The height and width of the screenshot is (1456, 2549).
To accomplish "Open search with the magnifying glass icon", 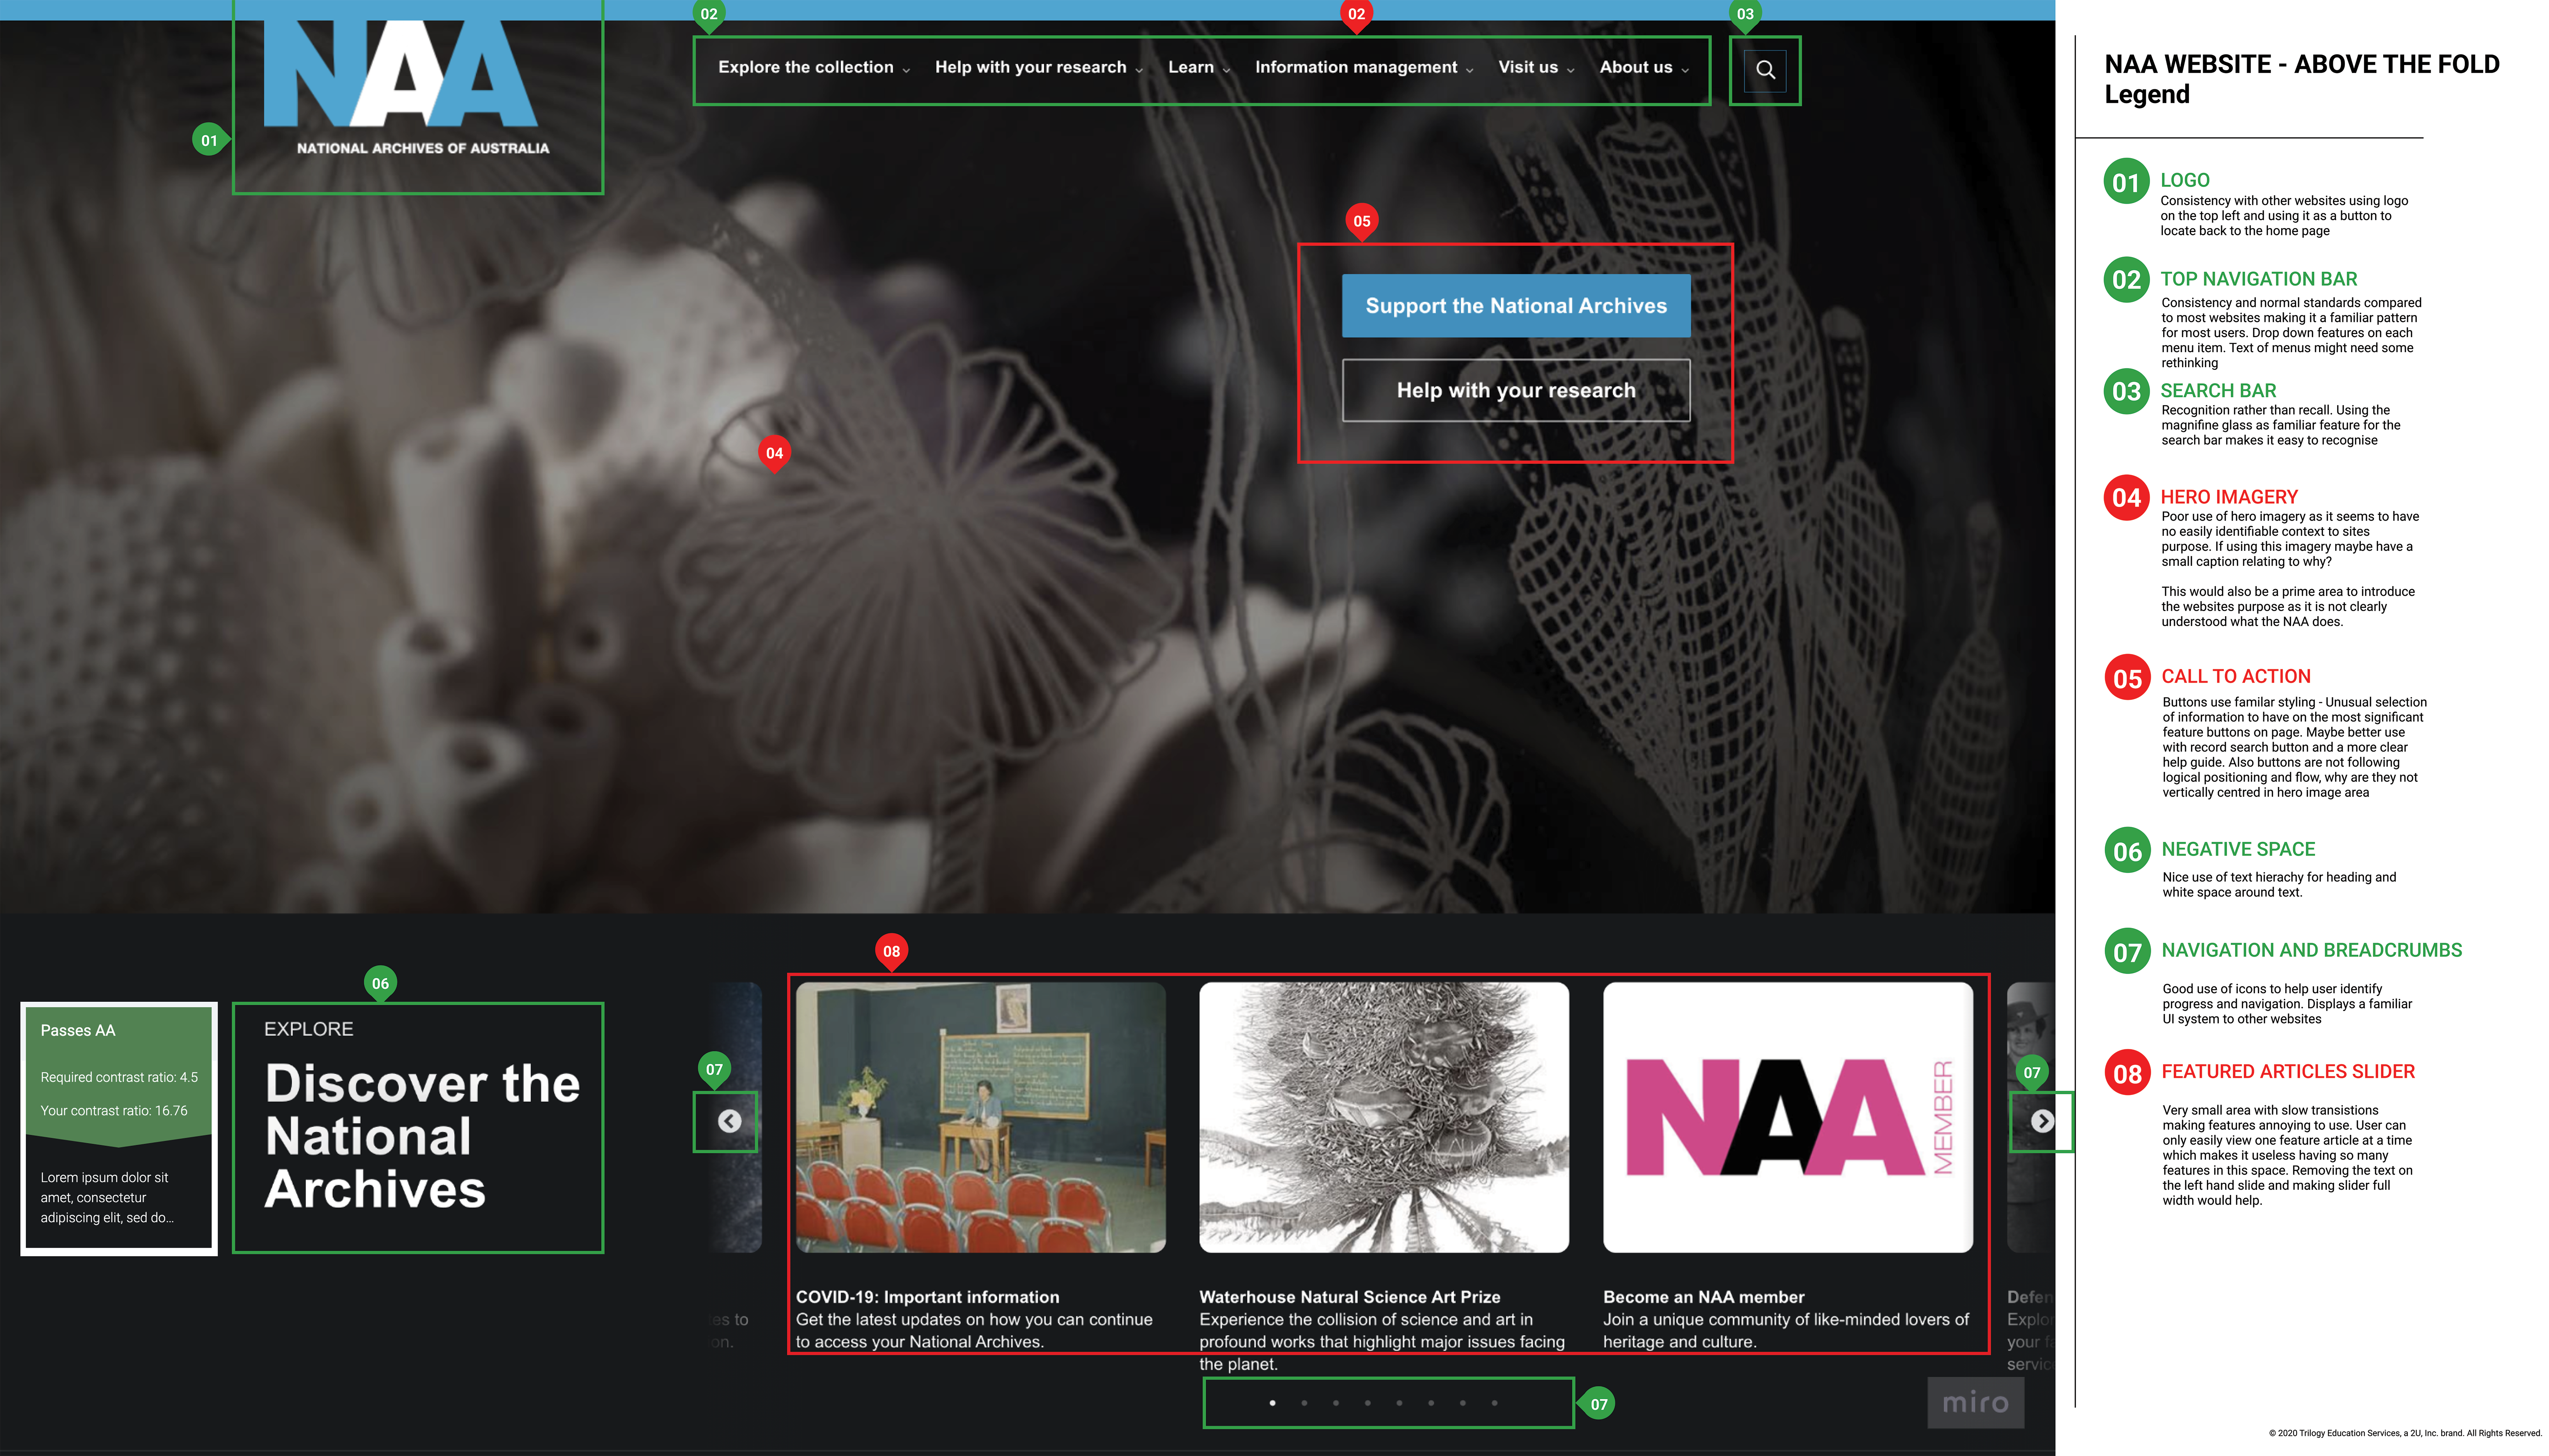I will click(1765, 70).
